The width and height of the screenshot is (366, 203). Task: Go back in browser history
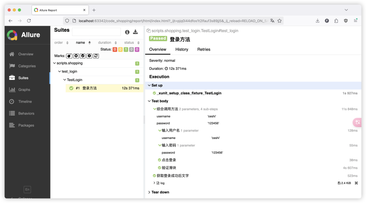(x=11, y=21)
